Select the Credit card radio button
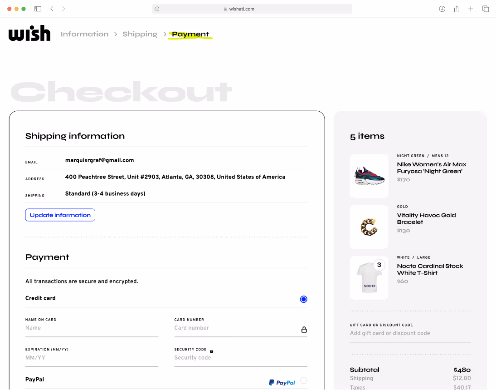Viewport: 496px width, 390px height. coord(303,299)
